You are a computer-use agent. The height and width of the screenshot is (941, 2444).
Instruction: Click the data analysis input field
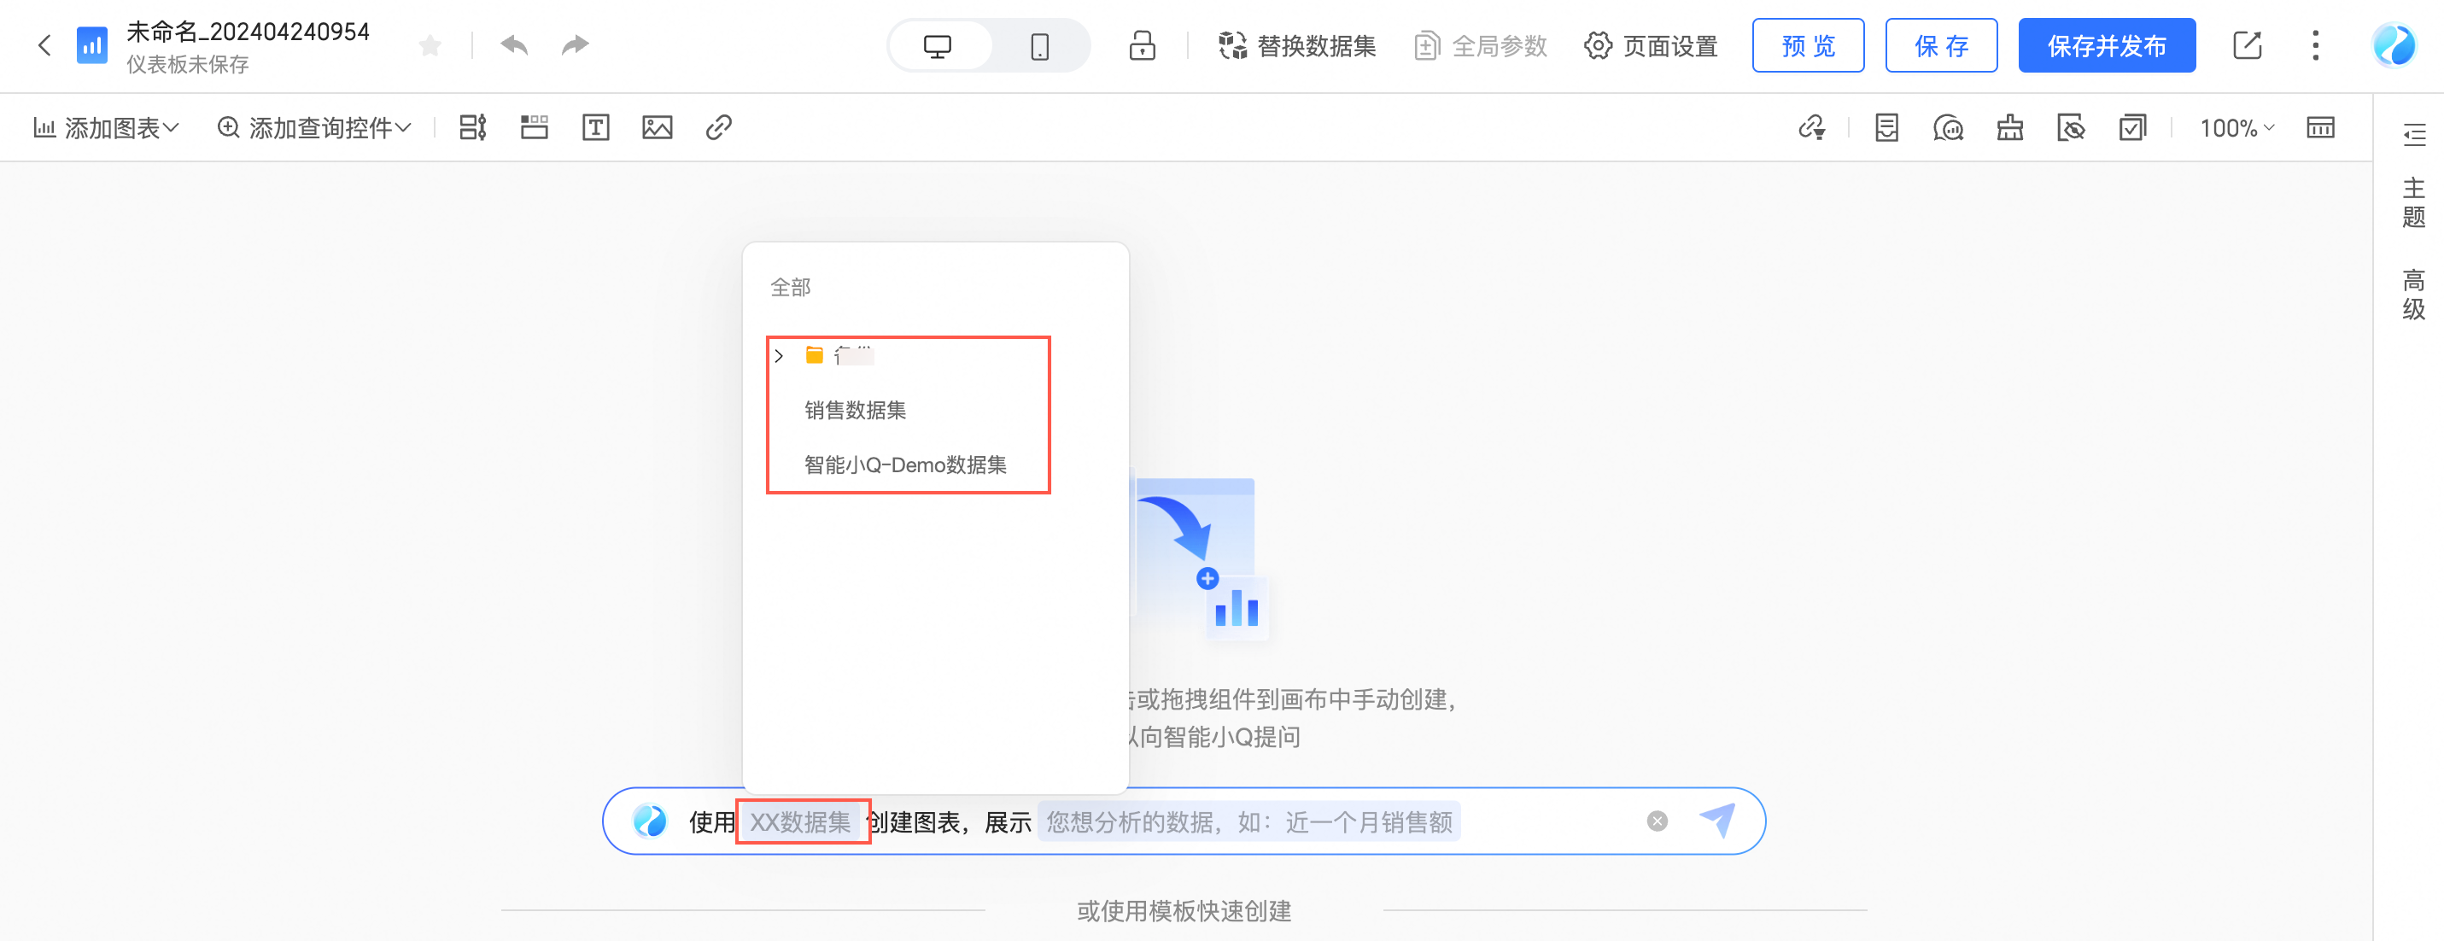[x=1248, y=821]
